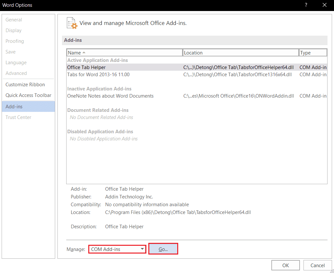Click the No compatibility information available text

click(x=147, y=205)
